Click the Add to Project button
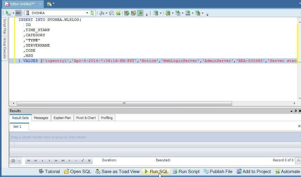Screen dimensions: 301x177 (x=254, y=172)
